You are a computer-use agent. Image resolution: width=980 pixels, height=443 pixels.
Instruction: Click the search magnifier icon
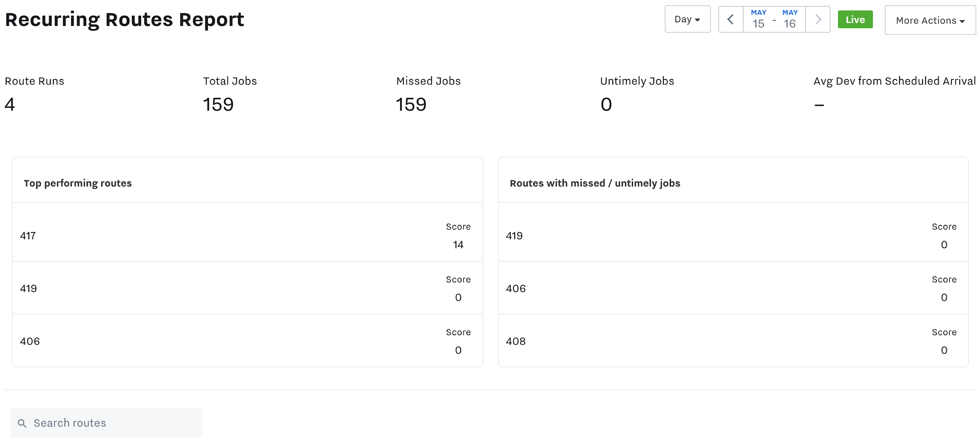22,423
